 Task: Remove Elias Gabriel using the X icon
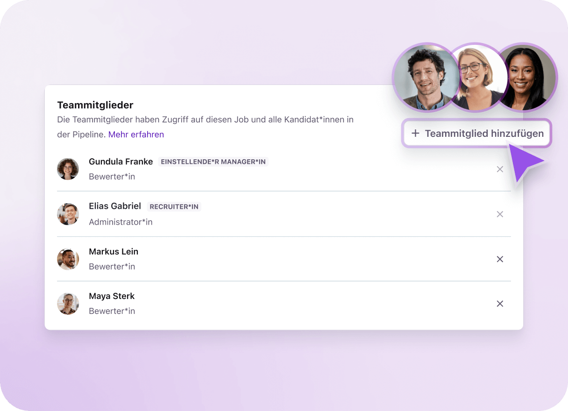click(x=500, y=214)
